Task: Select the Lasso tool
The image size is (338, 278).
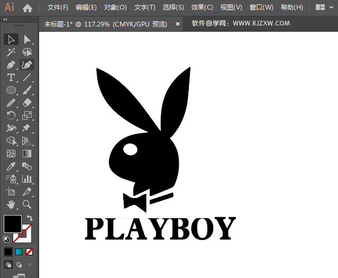Action: click(x=27, y=52)
